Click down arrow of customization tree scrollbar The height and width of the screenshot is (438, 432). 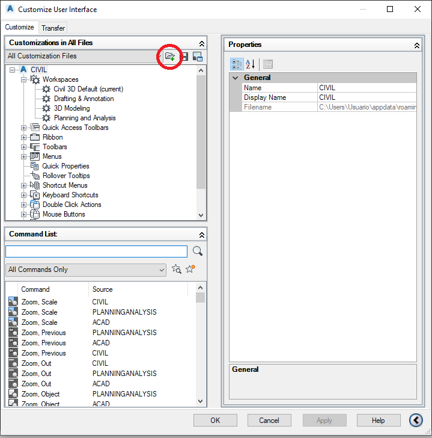pos(201,215)
